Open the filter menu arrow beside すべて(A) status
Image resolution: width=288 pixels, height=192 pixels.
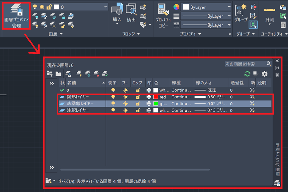click(54, 181)
